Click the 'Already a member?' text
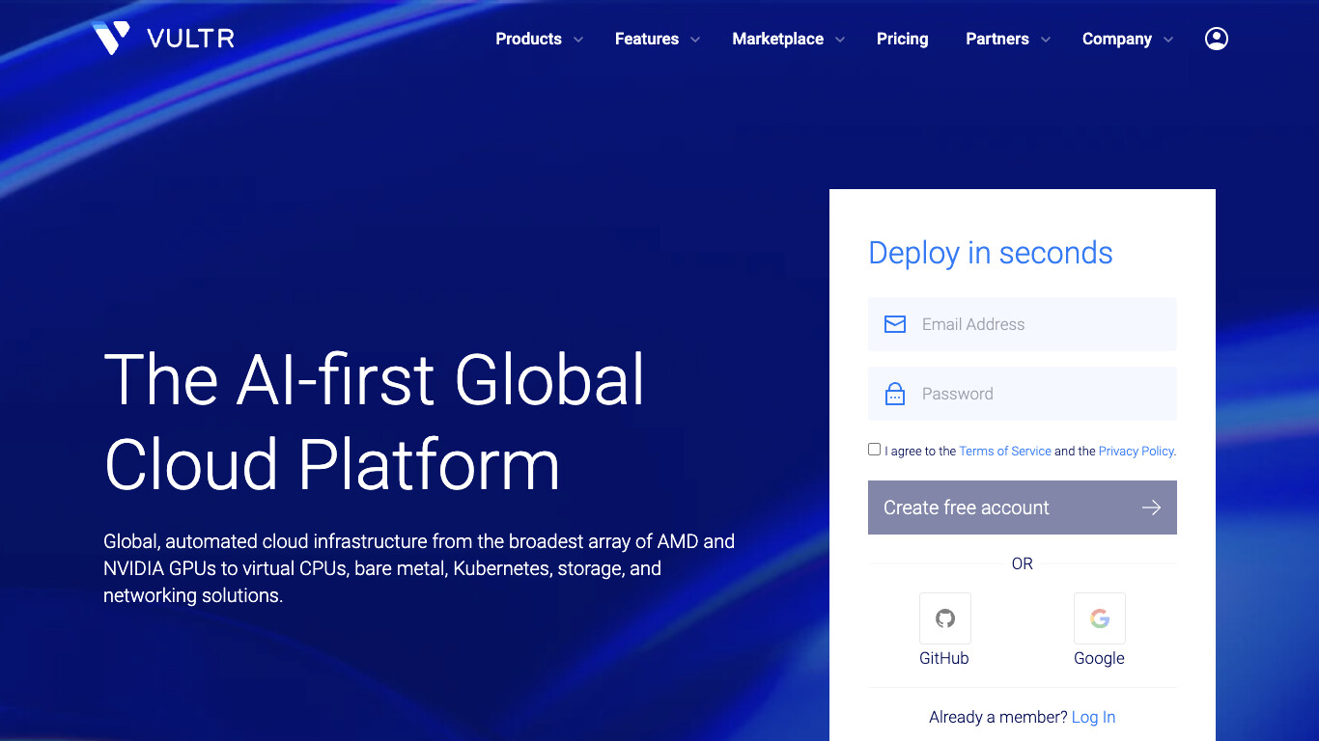 point(998,717)
